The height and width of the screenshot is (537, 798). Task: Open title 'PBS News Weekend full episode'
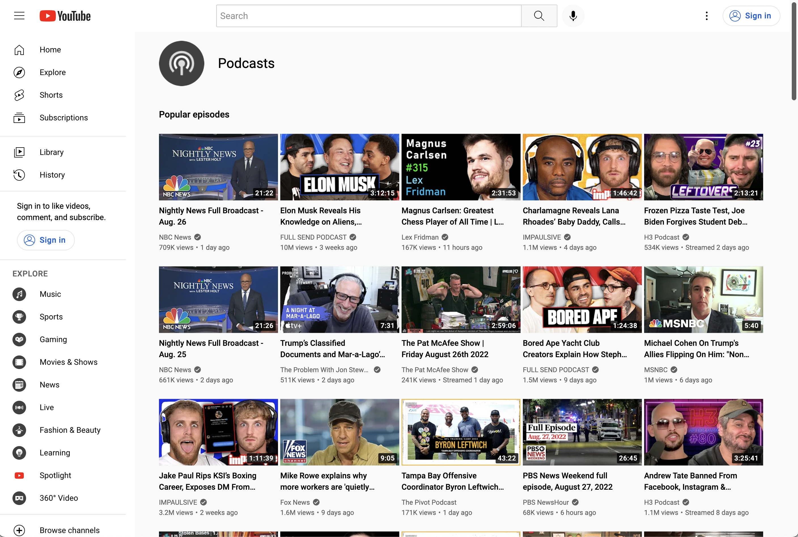[x=567, y=481]
